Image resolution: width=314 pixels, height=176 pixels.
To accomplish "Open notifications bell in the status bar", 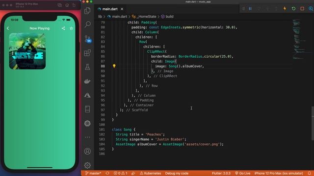I will (x=310, y=173).
